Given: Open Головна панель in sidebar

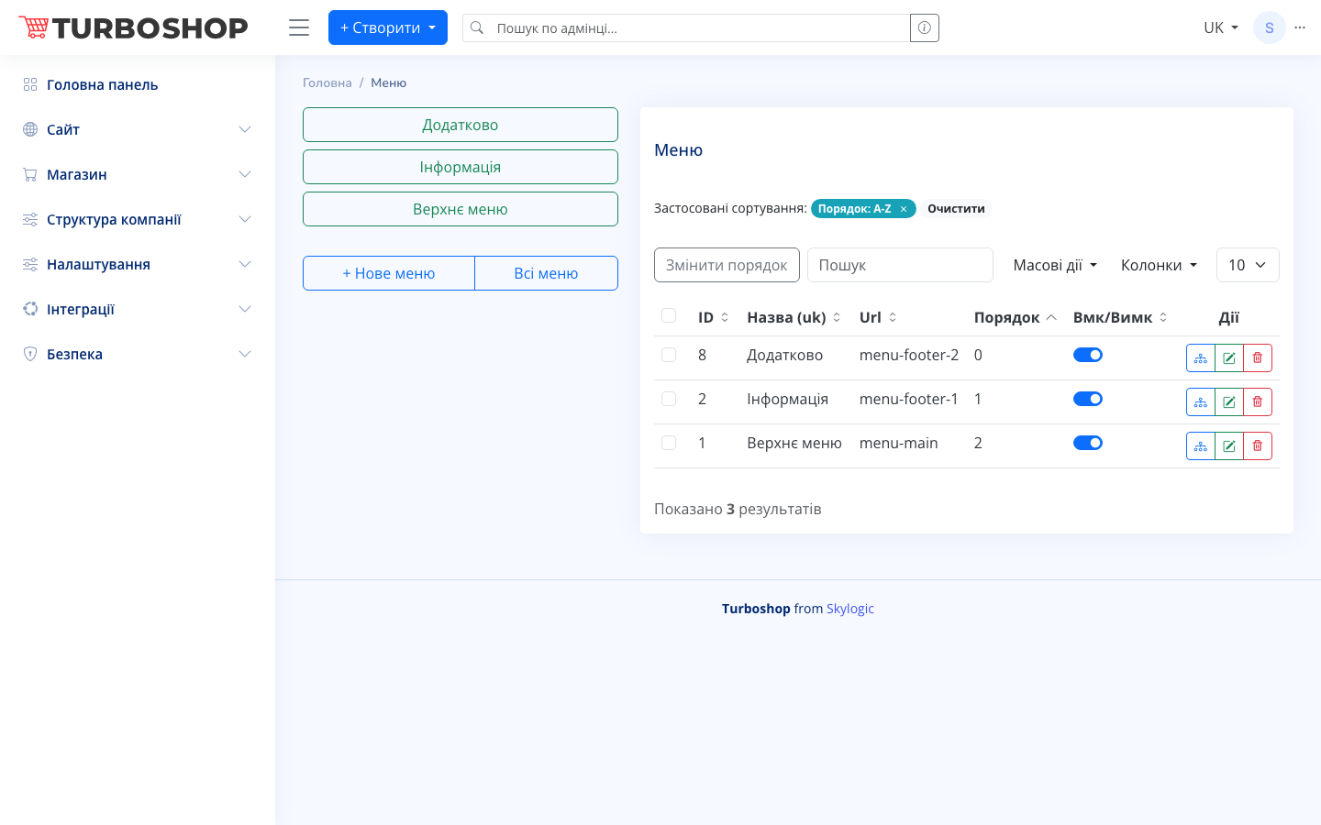Looking at the screenshot, I should (138, 84).
